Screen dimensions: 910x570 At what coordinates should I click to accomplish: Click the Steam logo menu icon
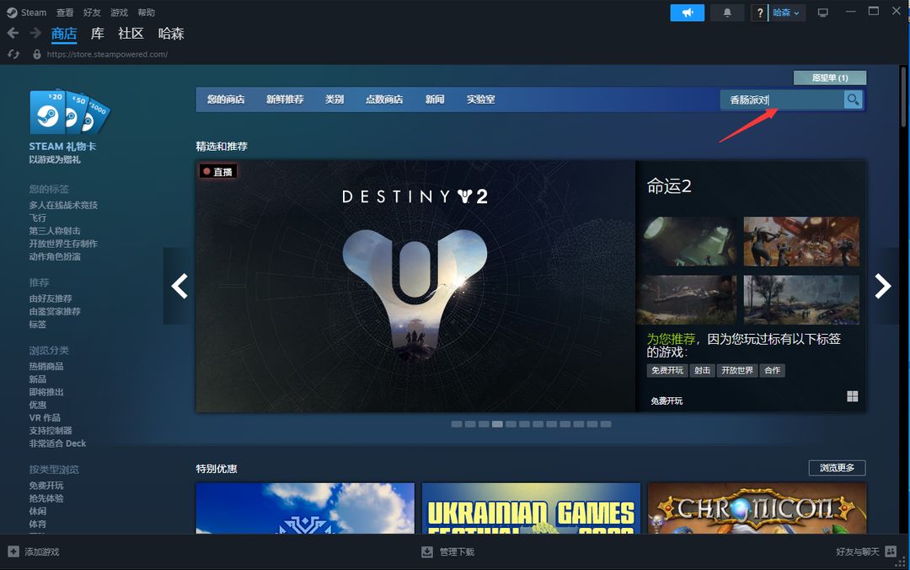(x=12, y=12)
